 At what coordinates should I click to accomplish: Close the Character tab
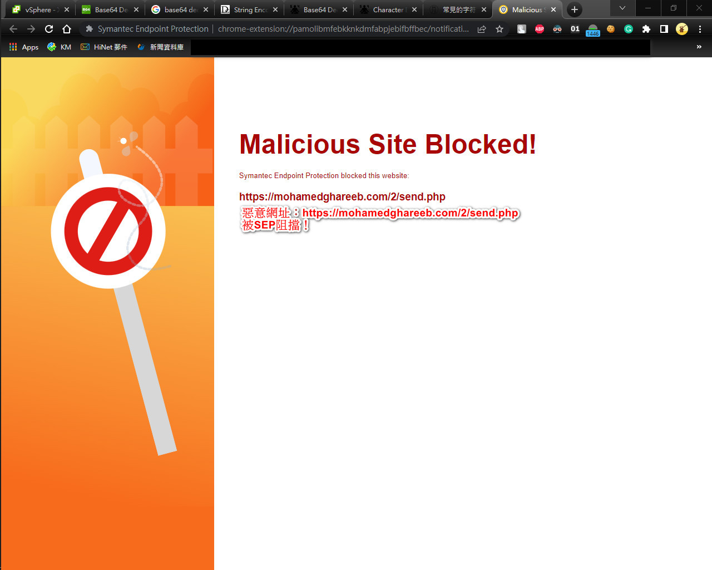[x=414, y=9]
